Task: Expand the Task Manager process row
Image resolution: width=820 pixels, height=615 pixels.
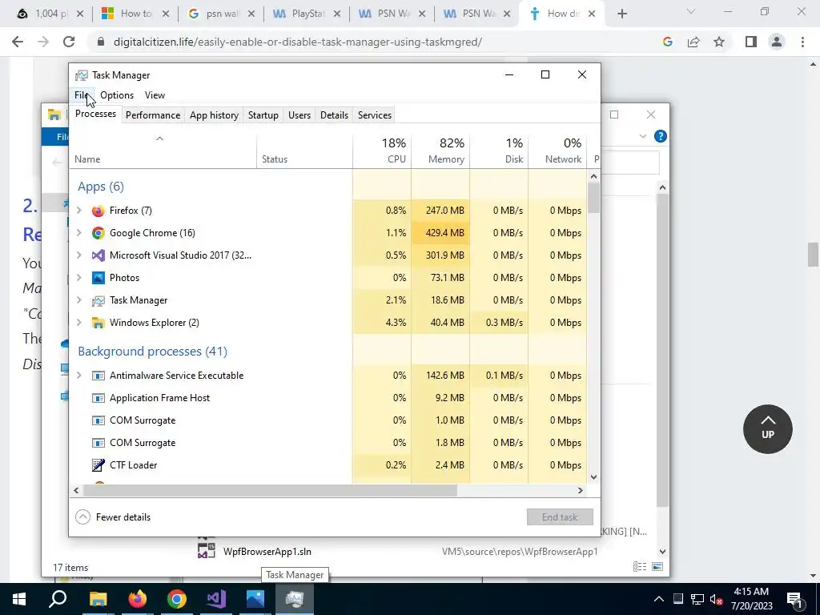Action: click(79, 300)
